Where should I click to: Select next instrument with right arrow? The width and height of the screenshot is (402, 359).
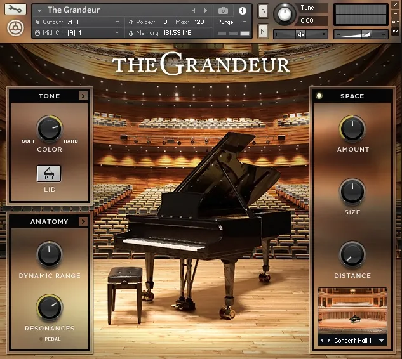[206, 11]
